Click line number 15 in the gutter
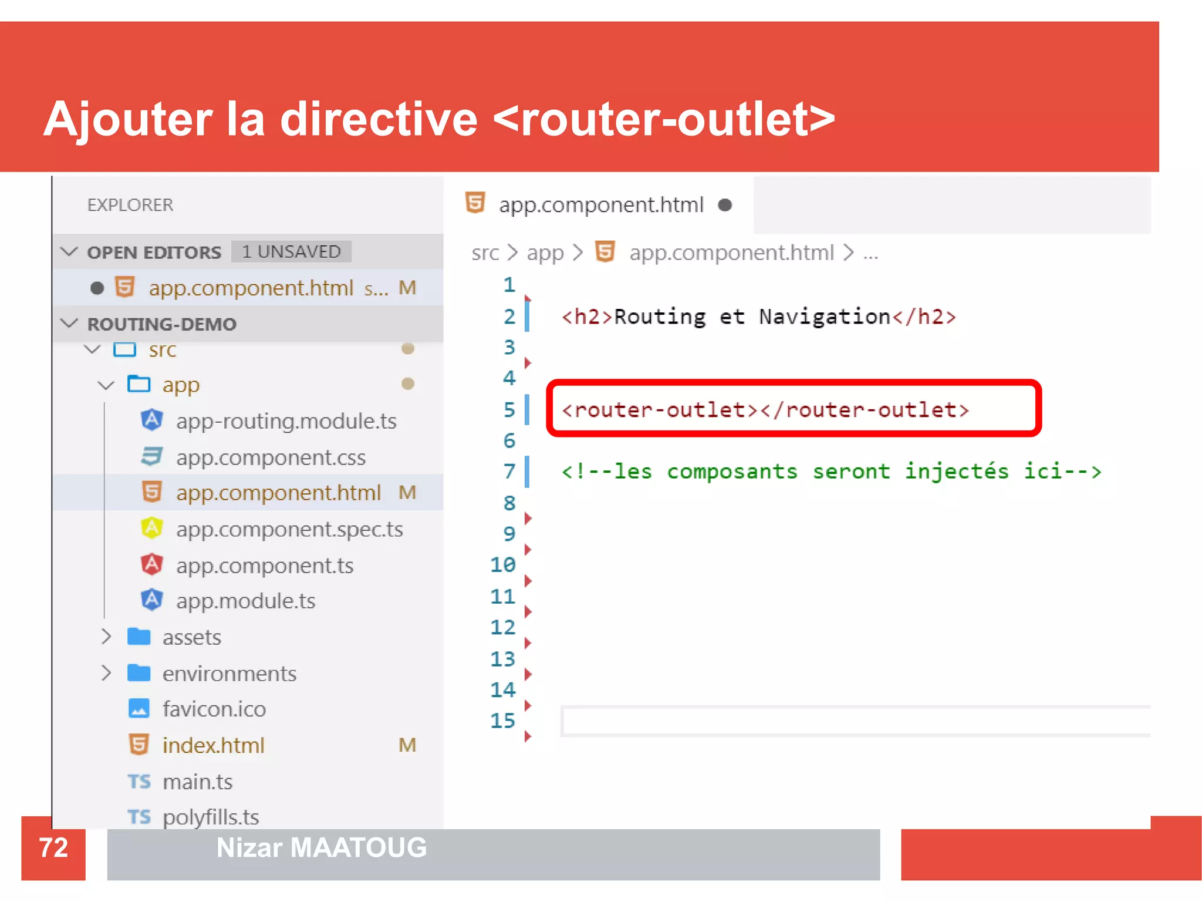 coord(502,720)
